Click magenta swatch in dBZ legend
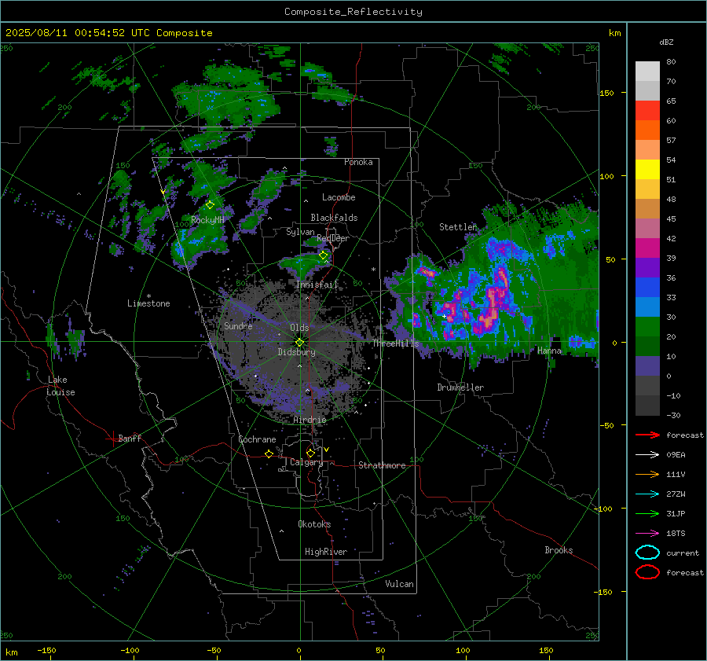This screenshot has width=707, height=661. pos(647,248)
